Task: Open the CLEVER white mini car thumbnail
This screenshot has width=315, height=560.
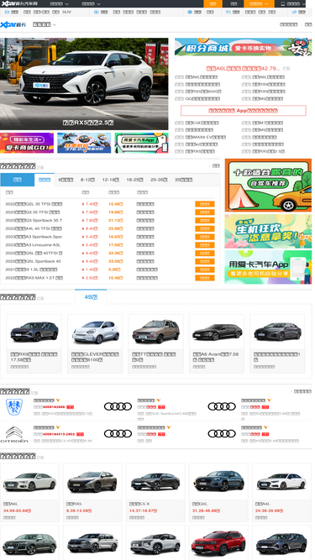Action: coord(95,332)
